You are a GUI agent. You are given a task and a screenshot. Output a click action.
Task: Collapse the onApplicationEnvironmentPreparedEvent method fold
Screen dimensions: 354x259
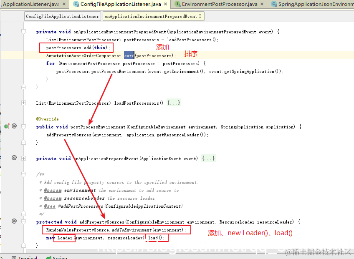23,31
